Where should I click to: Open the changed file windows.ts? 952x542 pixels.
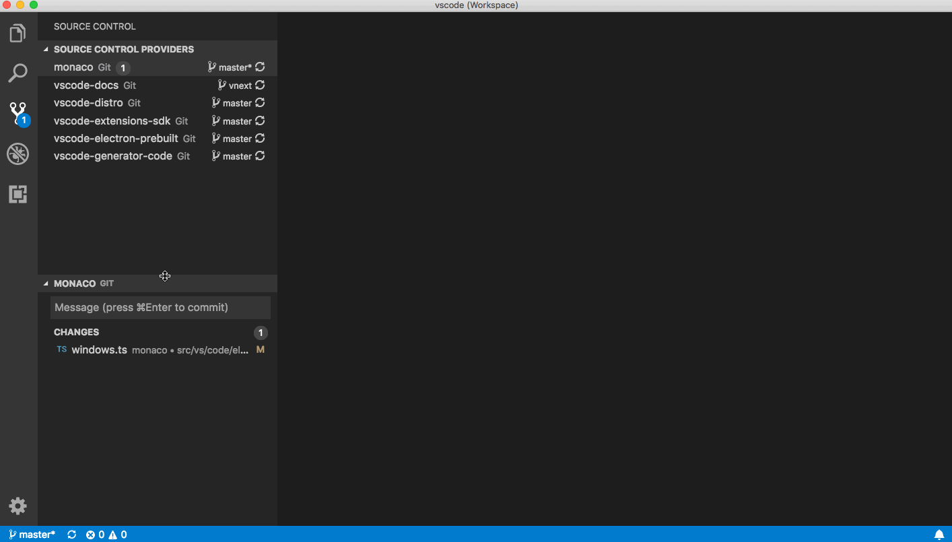pos(158,350)
